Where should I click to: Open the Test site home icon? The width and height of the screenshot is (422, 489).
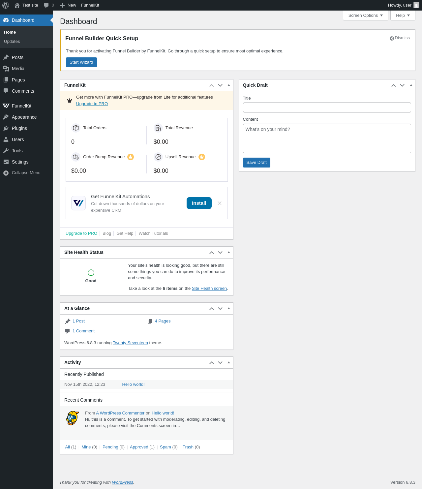click(x=17, y=5)
